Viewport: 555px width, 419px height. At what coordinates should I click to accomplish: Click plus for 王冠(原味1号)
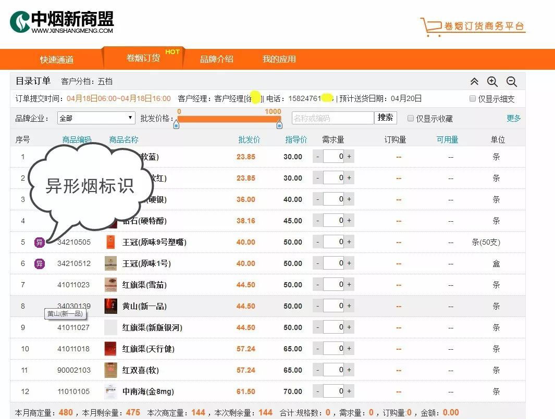pyautogui.click(x=349, y=263)
